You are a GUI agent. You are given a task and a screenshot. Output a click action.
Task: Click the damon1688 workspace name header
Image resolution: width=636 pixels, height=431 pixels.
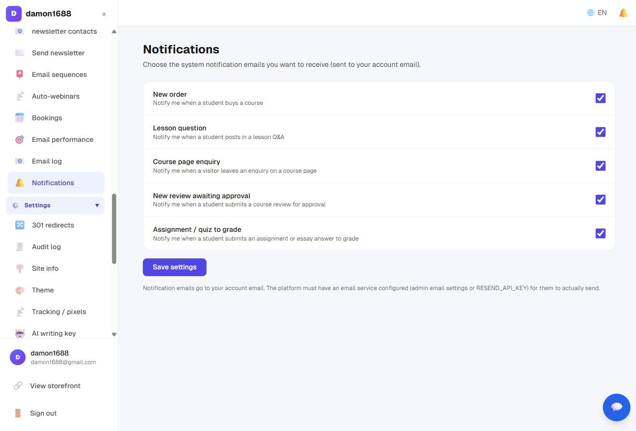pyautogui.click(x=48, y=13)
